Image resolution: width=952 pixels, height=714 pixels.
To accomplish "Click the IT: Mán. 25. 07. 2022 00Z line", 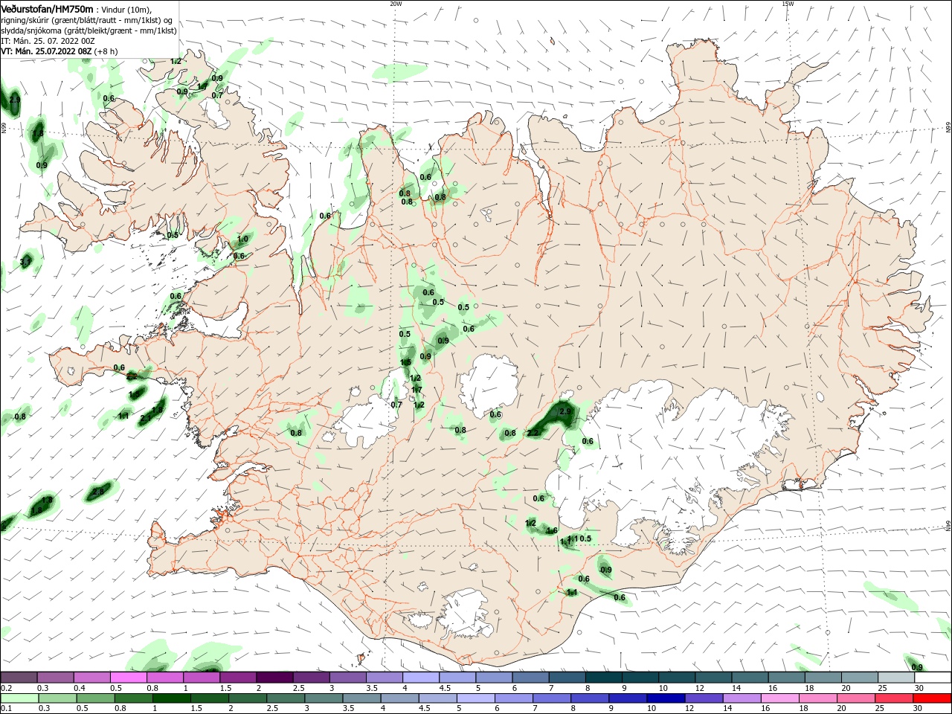I will tap(47, 41).
